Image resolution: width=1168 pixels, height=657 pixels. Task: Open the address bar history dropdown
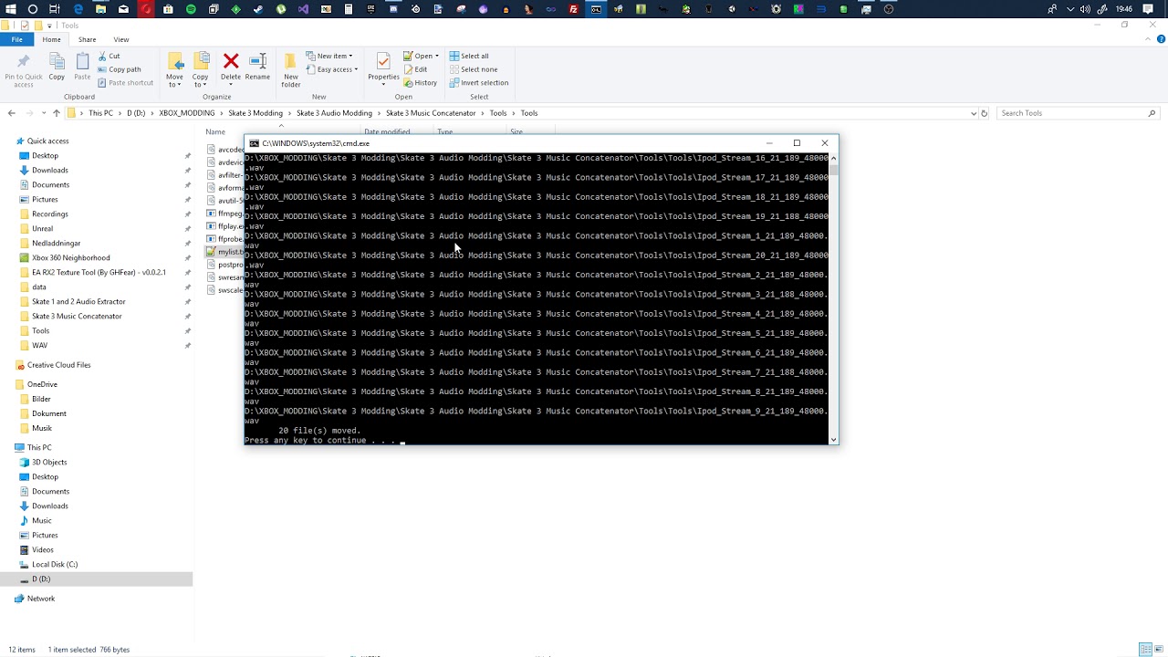pos(974,113)
